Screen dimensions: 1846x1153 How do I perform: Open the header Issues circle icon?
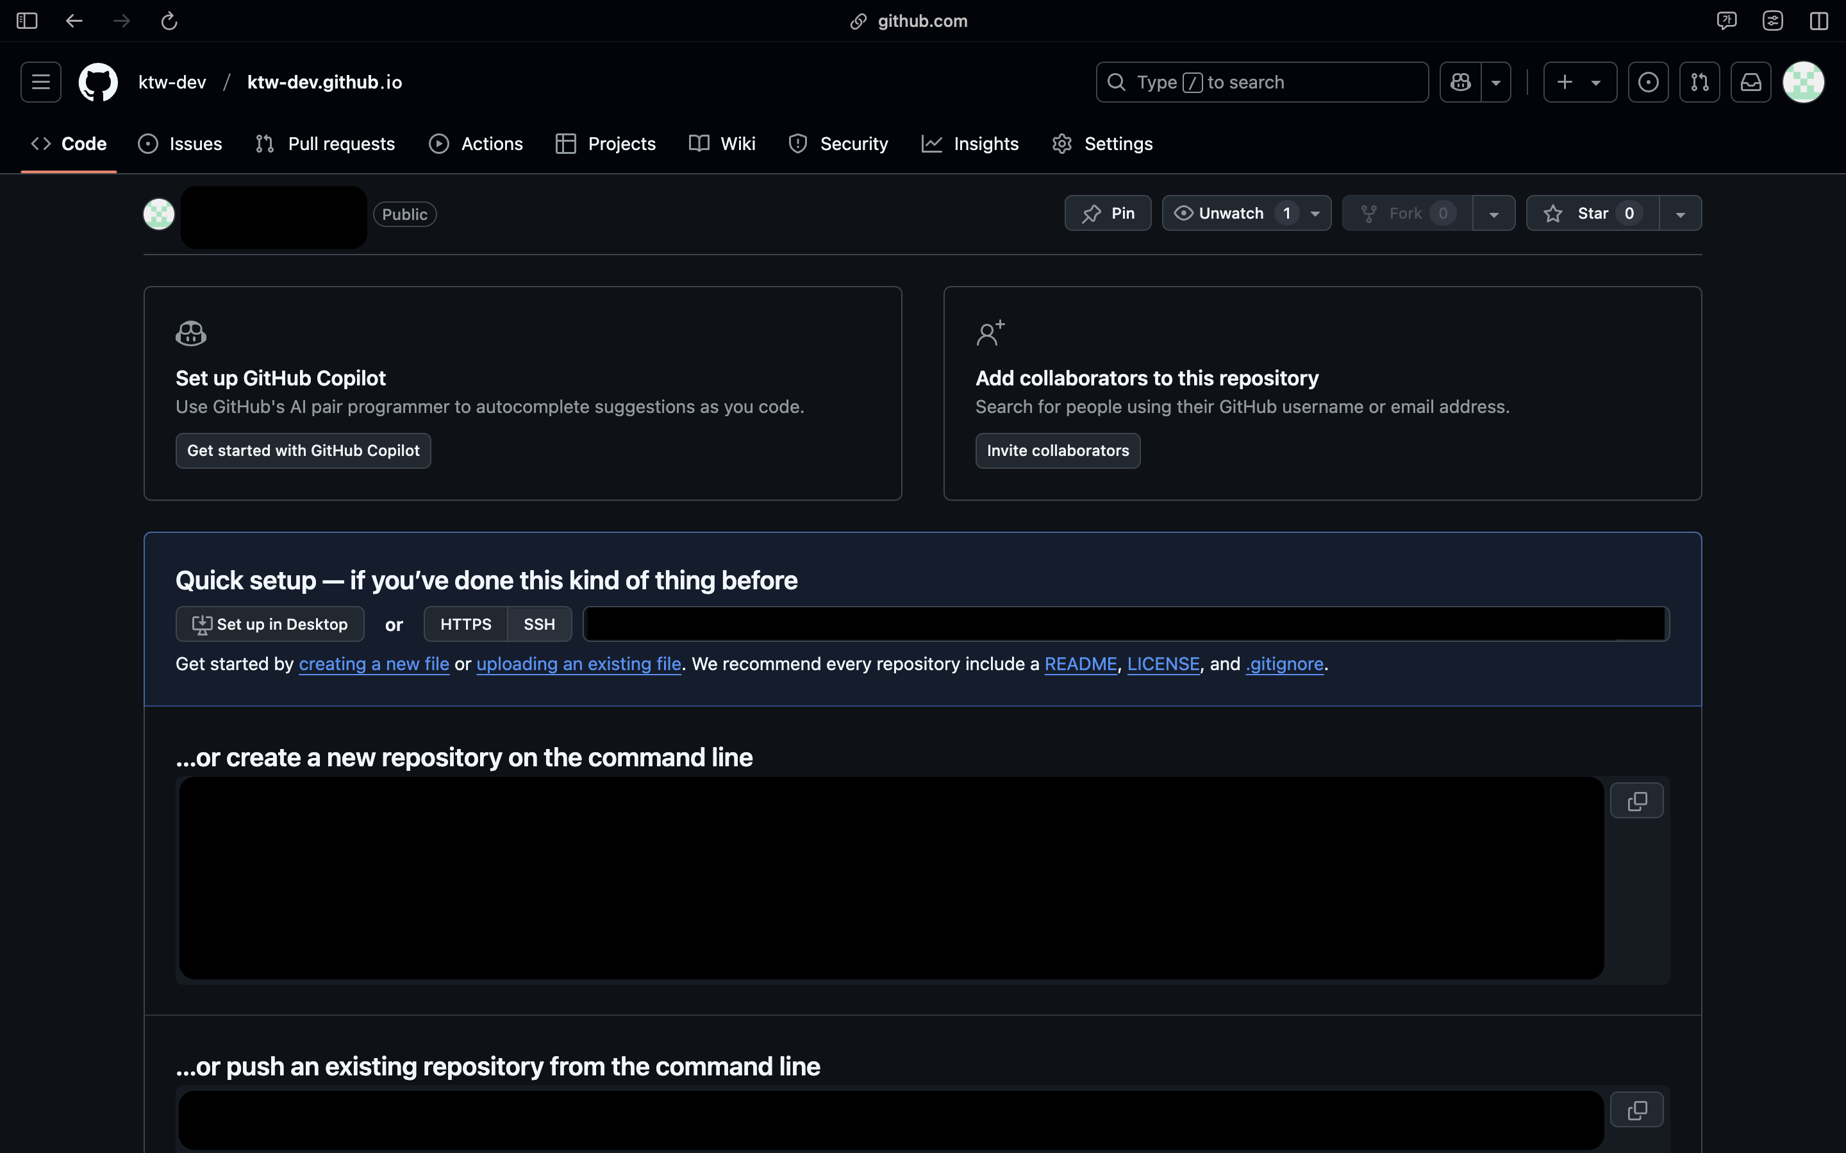pos(1648,81)
